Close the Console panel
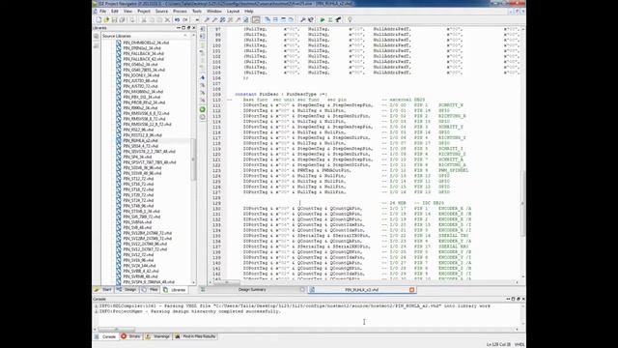The image size is (618, 348). click(523, 299)
